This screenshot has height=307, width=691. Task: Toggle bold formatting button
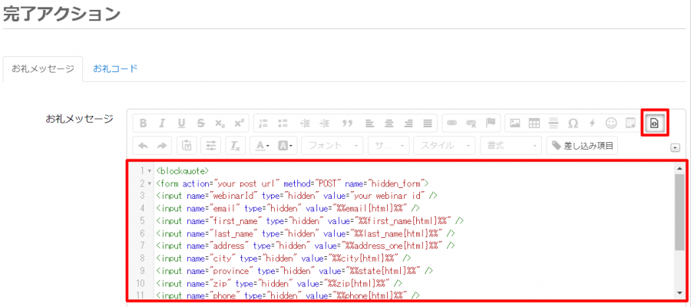[x=143, y=124]
